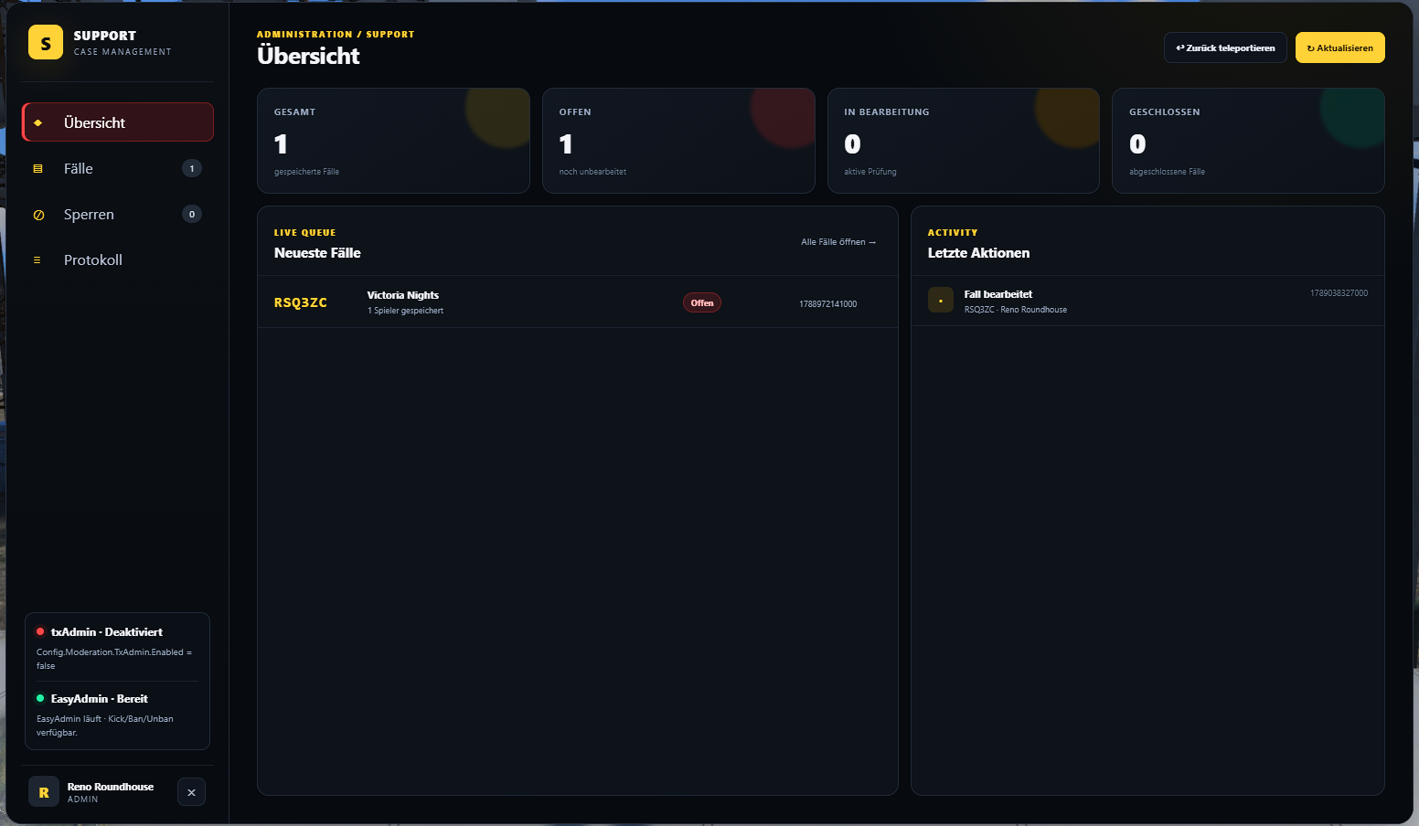The image size is (1419, 826).
Task: Click the Übersicht diamond icon
Action: click(x=37, y=122)
